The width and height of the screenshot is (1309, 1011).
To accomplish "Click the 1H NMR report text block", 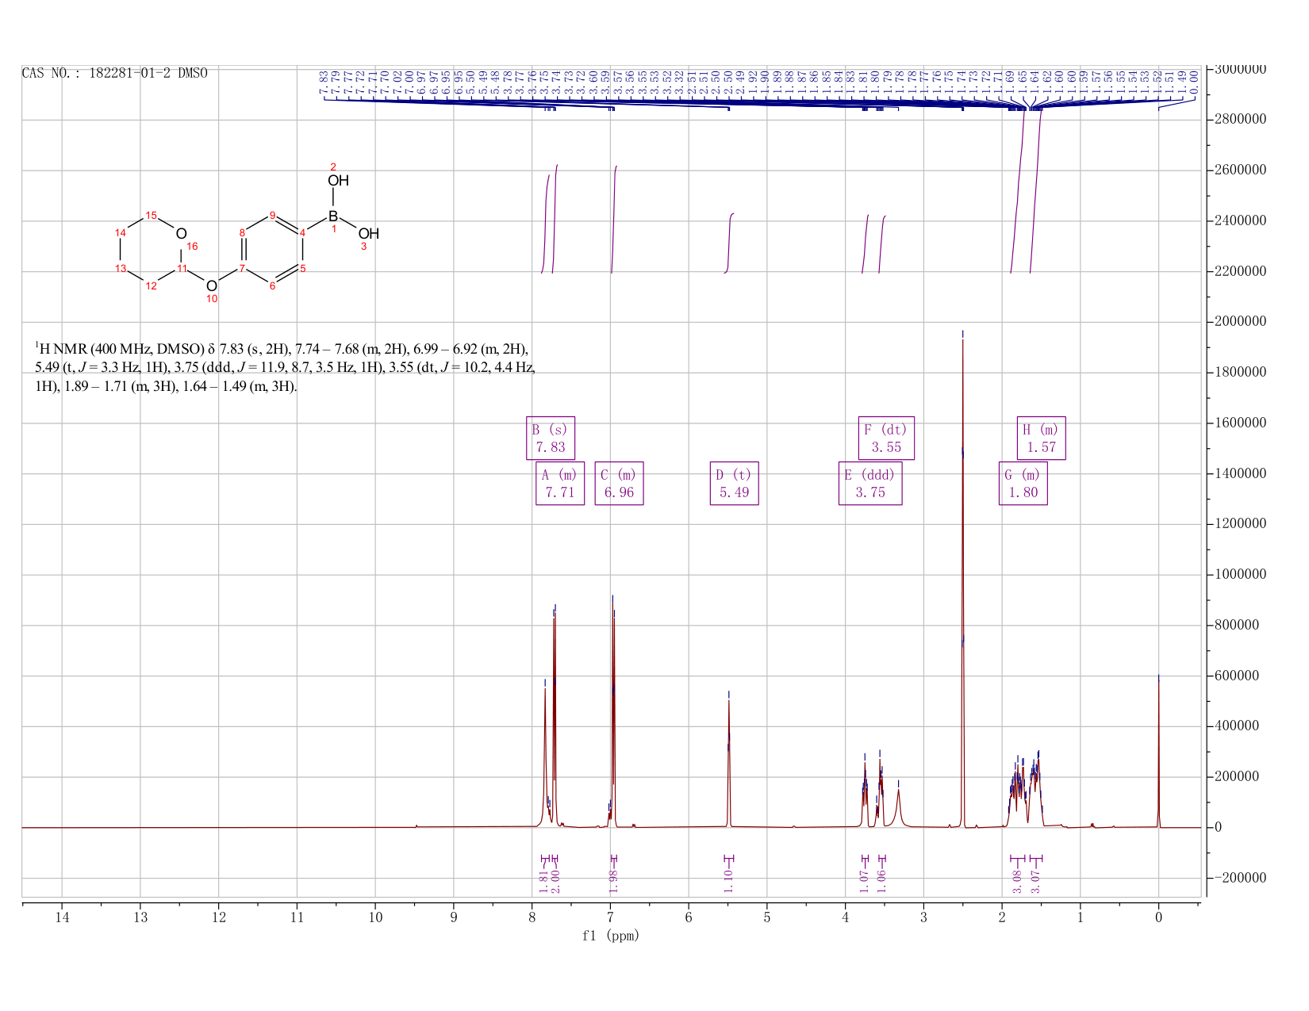I will [x=285, y=367].
